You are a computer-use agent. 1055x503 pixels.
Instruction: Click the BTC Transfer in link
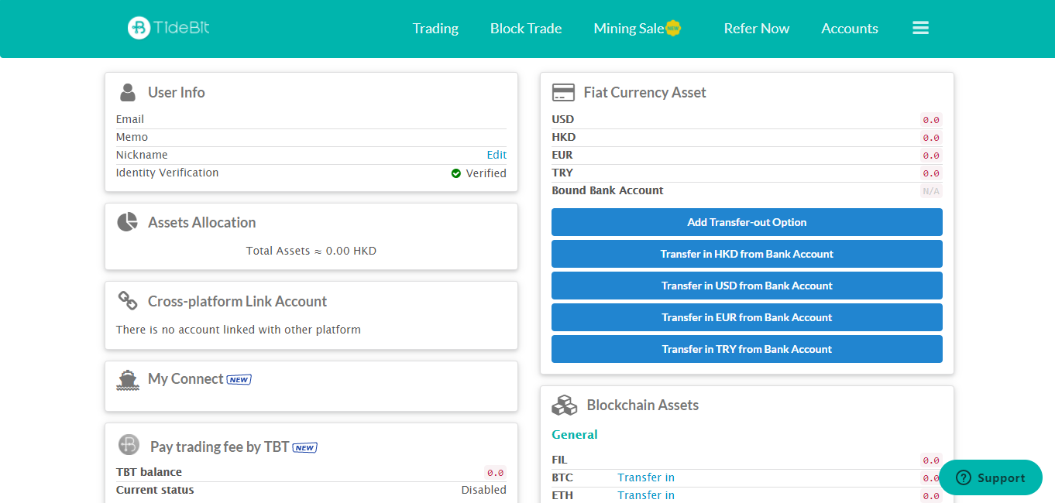pos(645,477)
